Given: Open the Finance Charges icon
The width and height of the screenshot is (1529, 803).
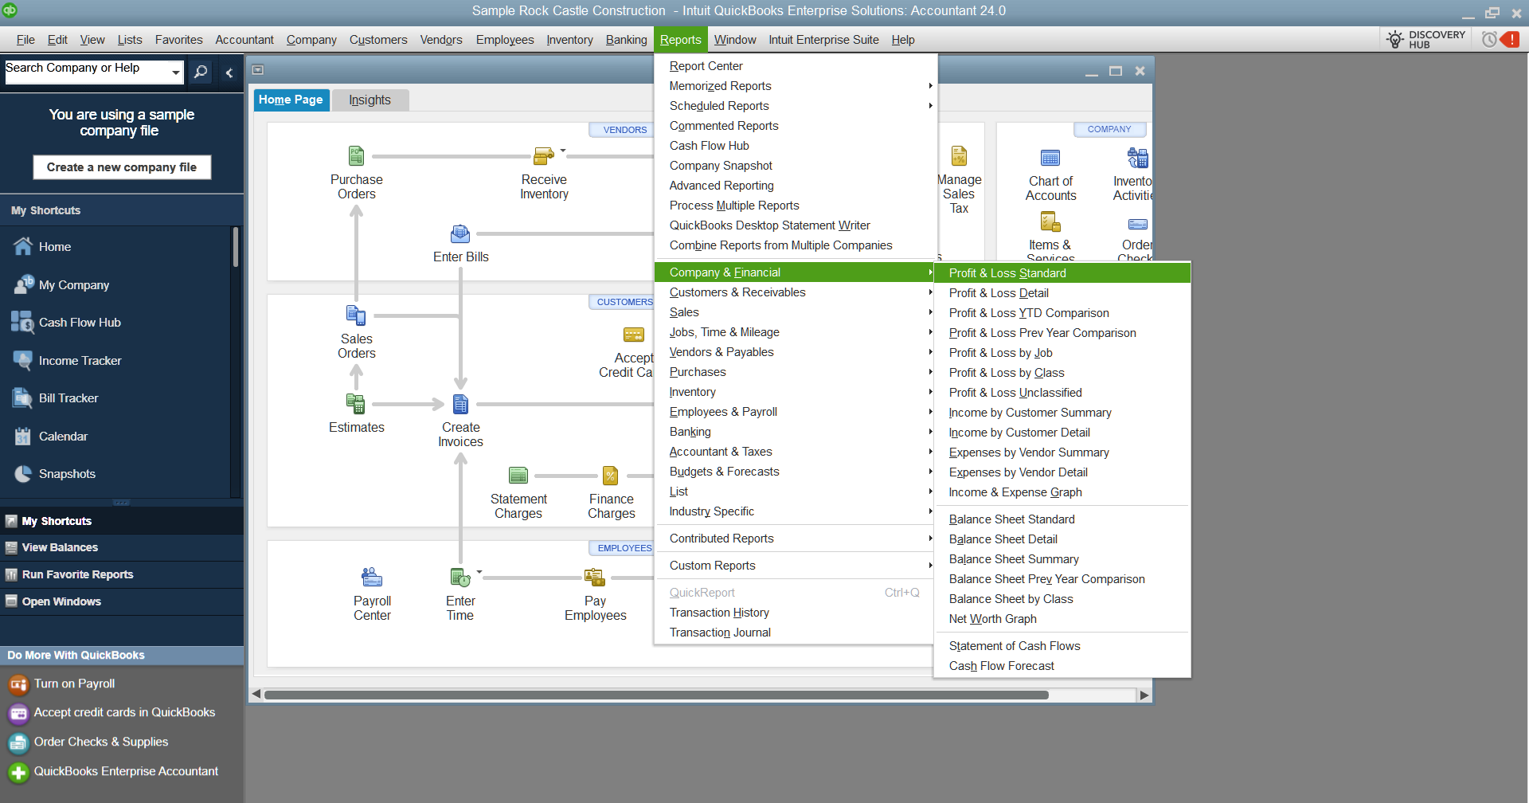Looking at the screenshot, I should pyautogui.click(x=611, y=476).
